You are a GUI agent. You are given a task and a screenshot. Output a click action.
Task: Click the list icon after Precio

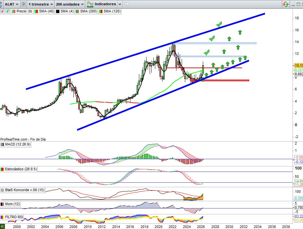[30, 11]
